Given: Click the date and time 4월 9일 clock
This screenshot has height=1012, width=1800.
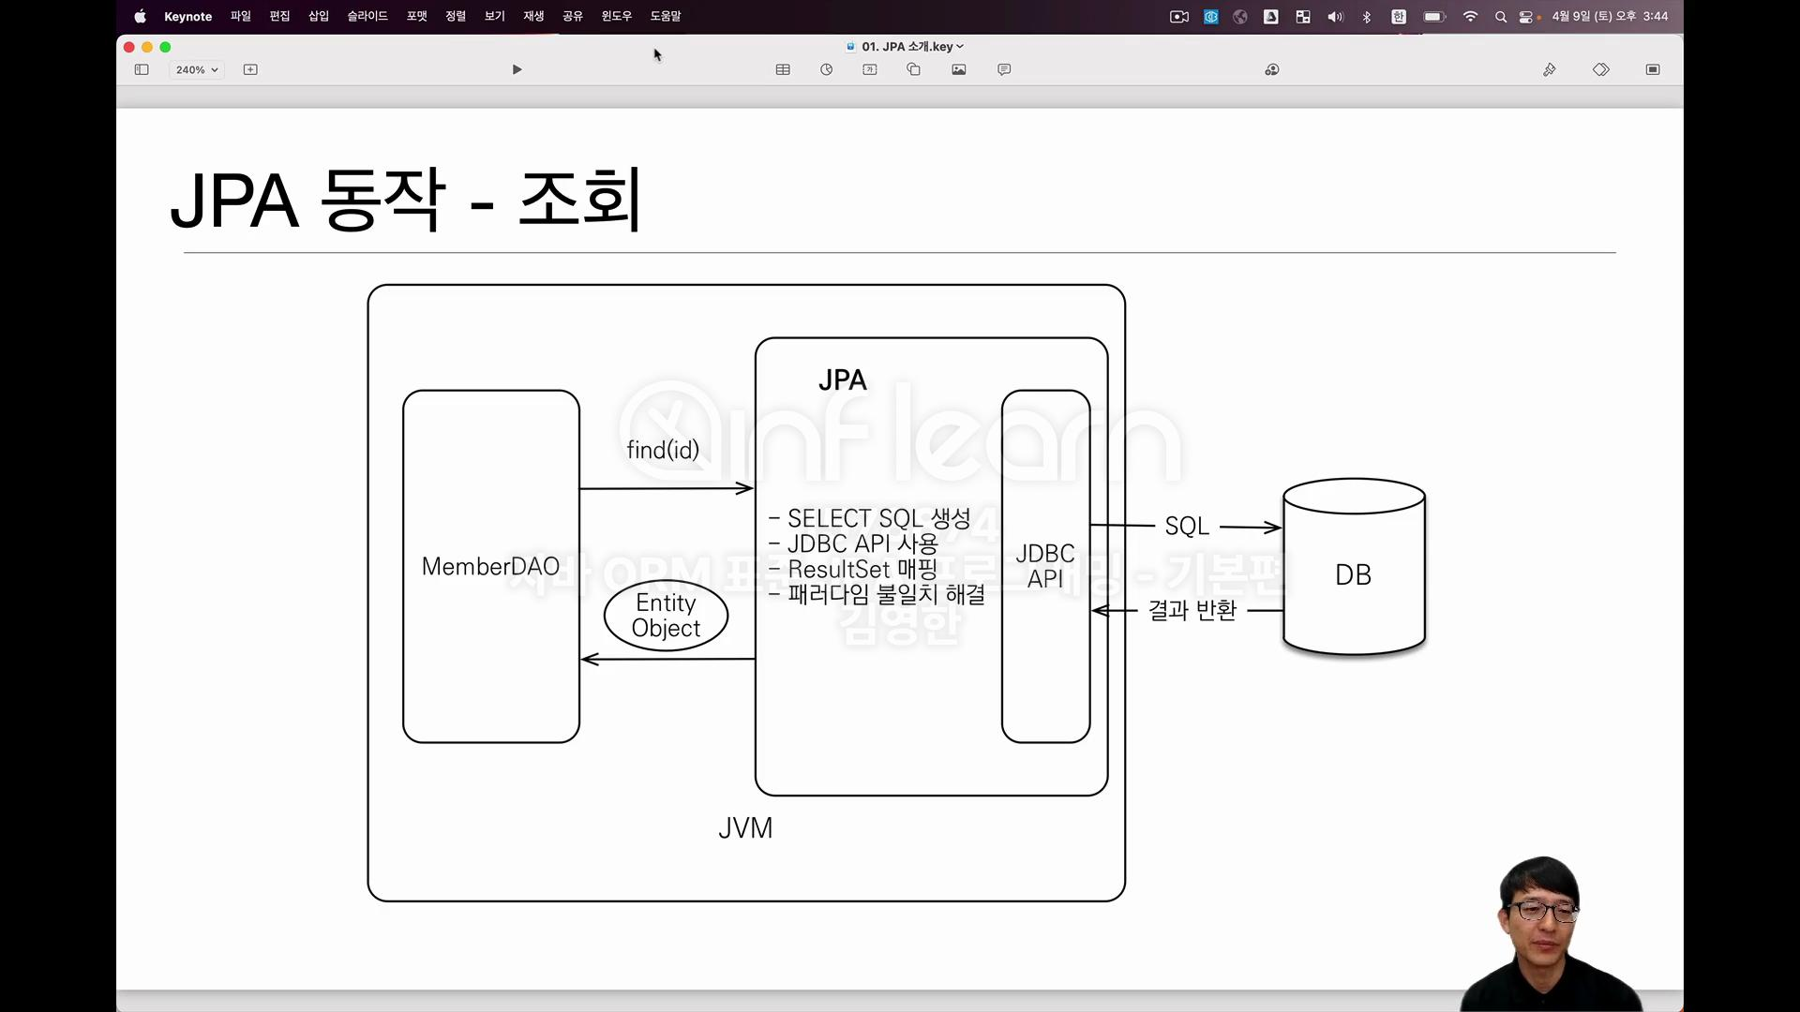Looking at the screenshot, I should pos(1610,16).
